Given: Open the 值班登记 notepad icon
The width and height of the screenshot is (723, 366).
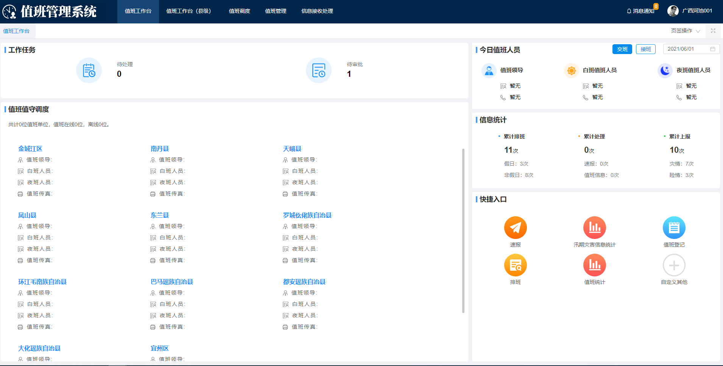Looking at the screenshot, I should (x=674, y=228).
